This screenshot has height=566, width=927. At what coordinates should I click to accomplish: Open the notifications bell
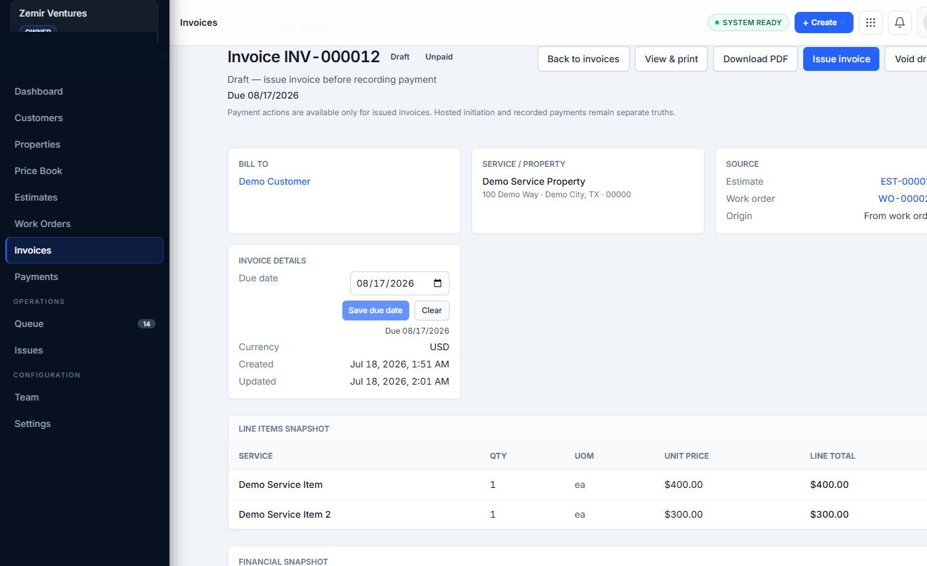click(x=900, y=23)
